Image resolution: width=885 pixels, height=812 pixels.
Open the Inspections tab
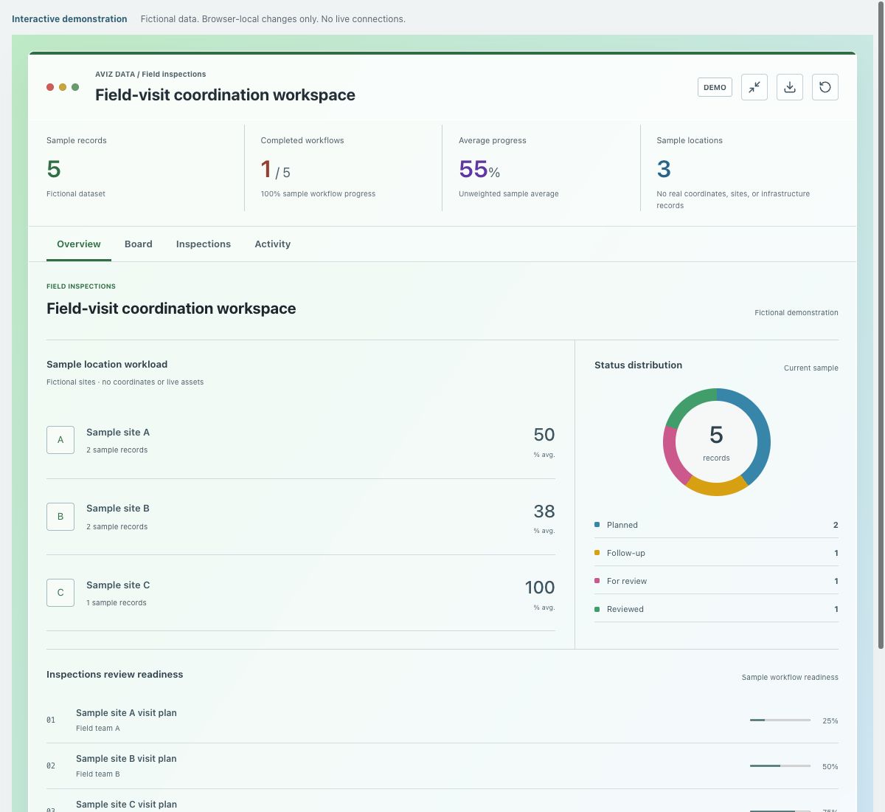click(x=204, y=244)
